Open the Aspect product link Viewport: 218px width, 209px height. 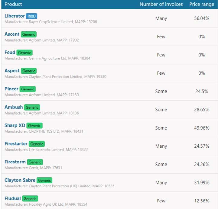coord(12,71)
